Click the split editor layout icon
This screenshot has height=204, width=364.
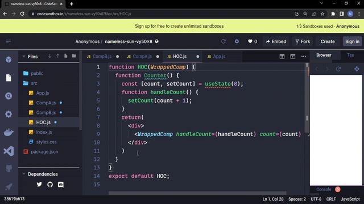pyautogui.click(x=282, y=57)
